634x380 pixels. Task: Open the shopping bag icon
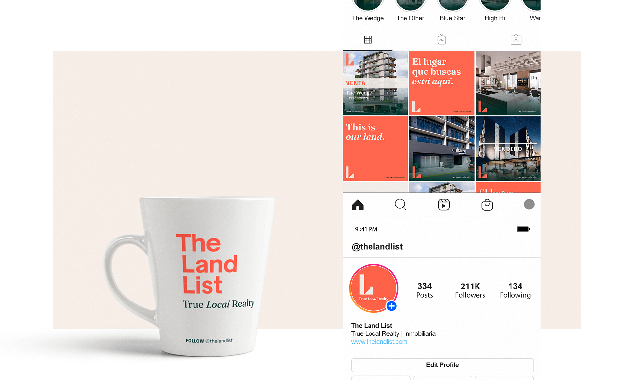[487, 205]
